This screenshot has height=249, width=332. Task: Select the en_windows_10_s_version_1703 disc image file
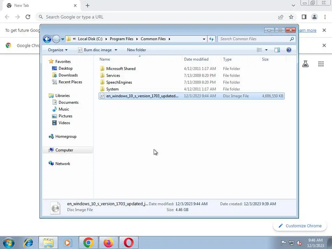(x=191, y=96)
